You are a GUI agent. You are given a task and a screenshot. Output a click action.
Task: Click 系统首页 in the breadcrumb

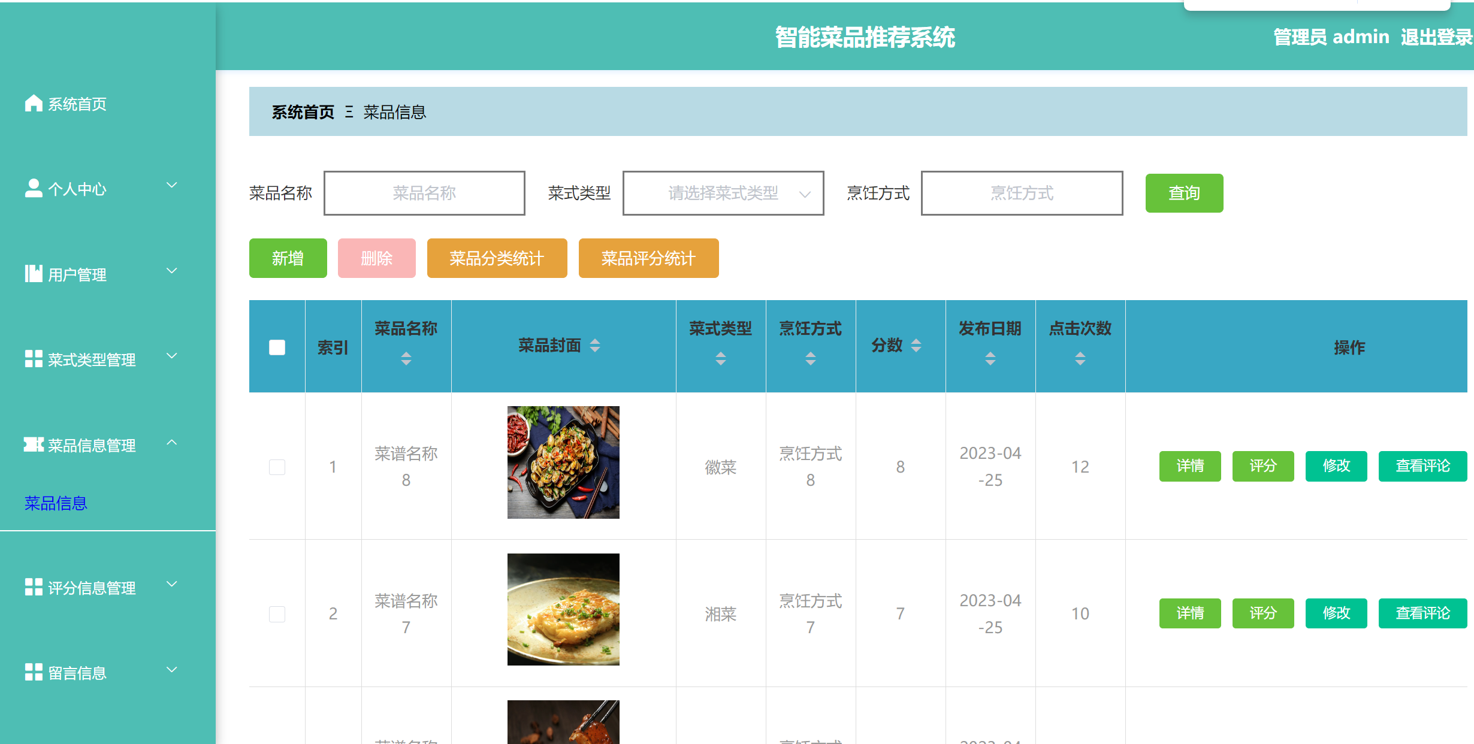pos(302,113)
